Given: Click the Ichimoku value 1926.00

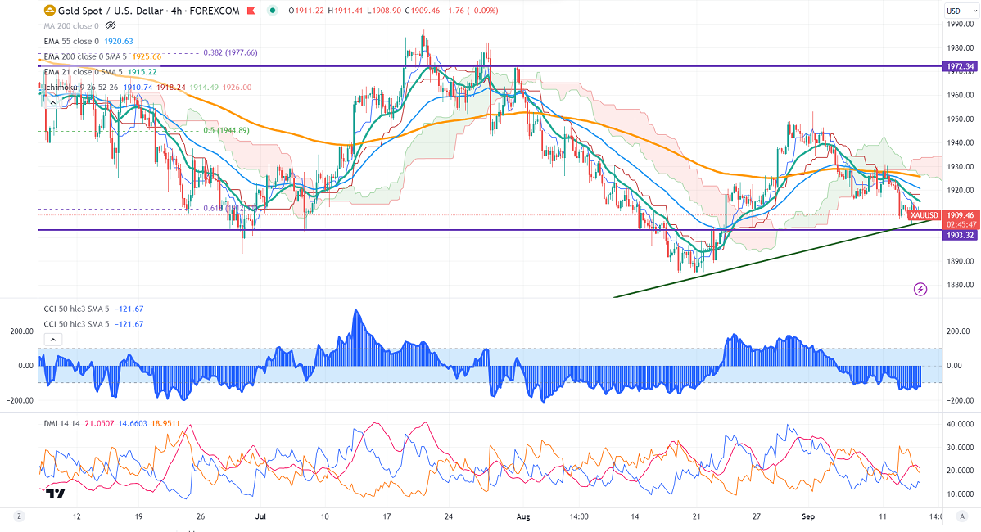Looking at the screenshot, I should click(x=237, y=87).
